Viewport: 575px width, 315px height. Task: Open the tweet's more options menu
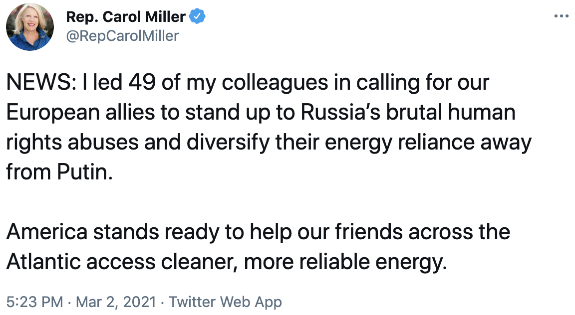click(x=562, y=16)
